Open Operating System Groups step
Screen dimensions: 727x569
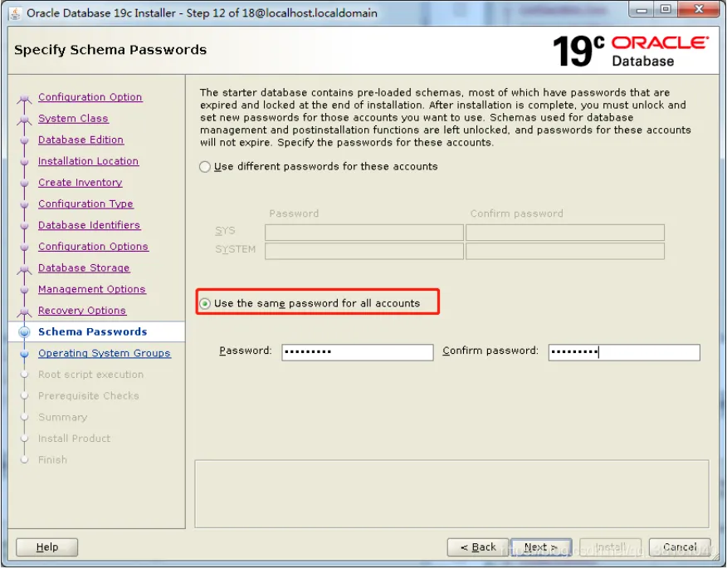pos(105,353)
